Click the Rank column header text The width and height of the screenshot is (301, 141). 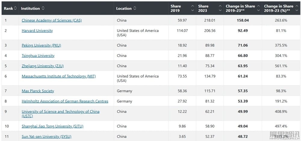(8, 8)
